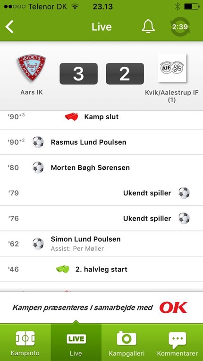
Task: Toggle the notification bell for this match
Action: (148, 26)
